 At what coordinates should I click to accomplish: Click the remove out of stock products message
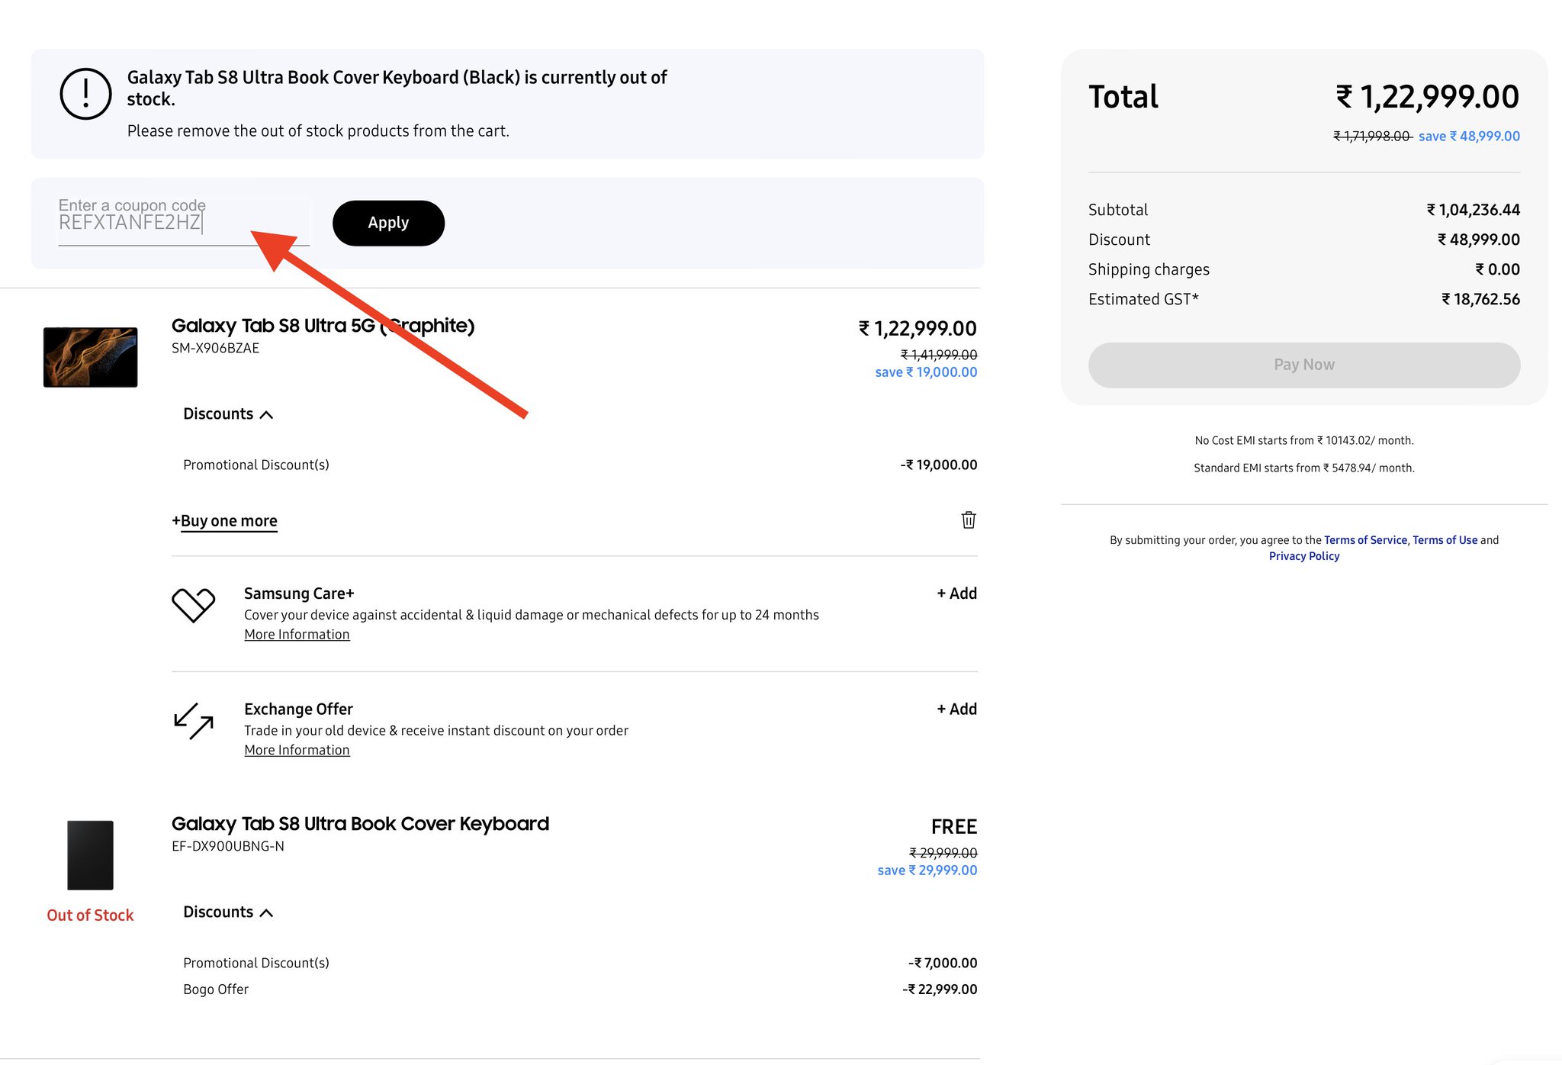tap(318, 130)
